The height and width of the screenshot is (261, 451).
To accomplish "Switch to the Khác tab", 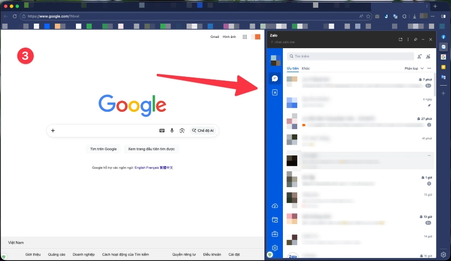I will pos(305,68).
